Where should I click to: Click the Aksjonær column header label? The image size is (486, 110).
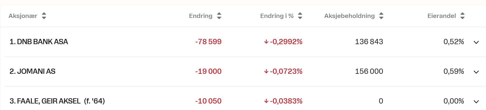(23, 16)
